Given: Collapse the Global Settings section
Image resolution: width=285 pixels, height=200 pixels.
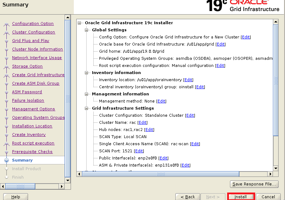Looking at the screenshot, I should pos(87,30).
